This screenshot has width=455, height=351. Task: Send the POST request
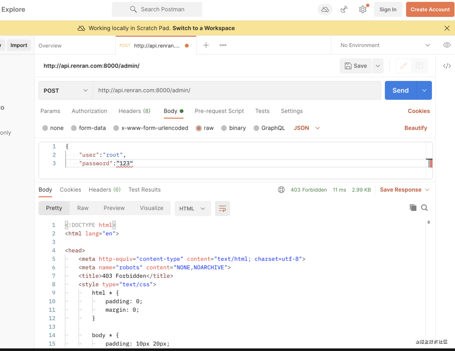400,91
